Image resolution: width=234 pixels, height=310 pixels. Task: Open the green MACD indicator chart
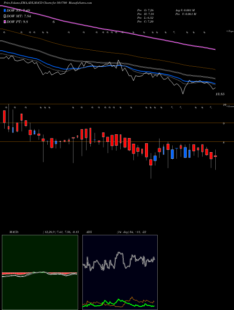[x=40, y=272]
